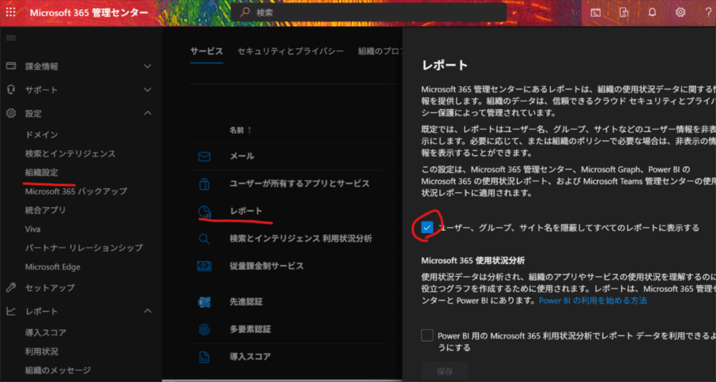Click the chart icon beside レポート in sidebar
The height and width of the screenshot is (382, 716).
[x=11, y=311]
